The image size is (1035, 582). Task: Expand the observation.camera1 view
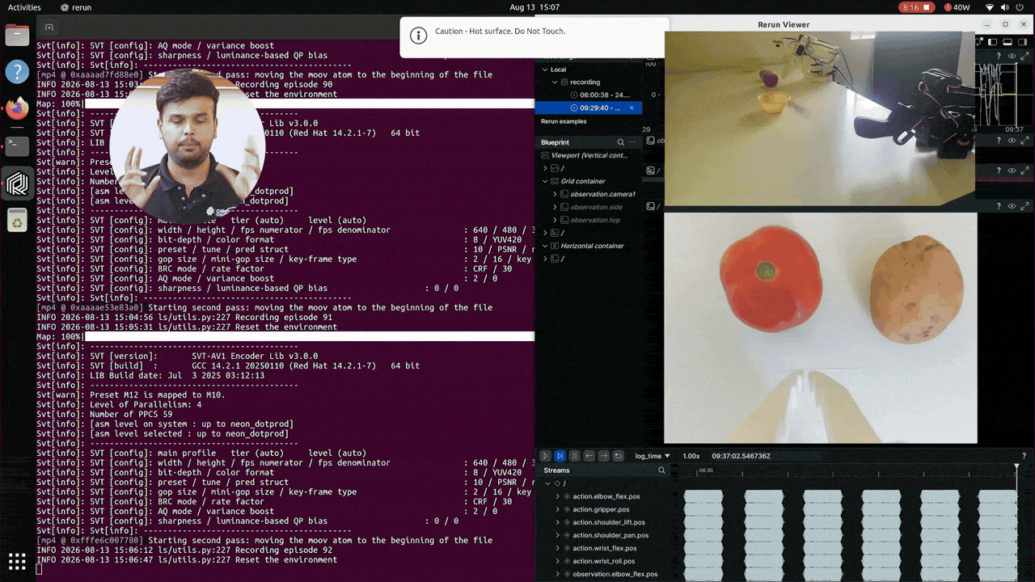[x=555, y=194]
